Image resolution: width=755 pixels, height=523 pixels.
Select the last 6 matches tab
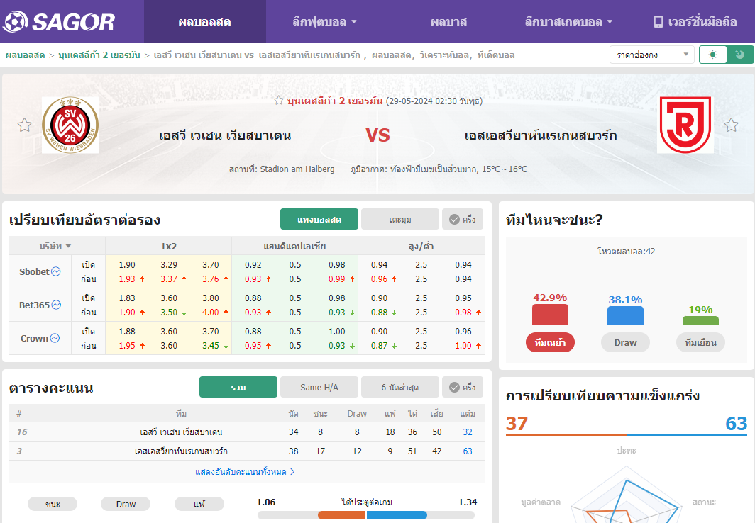[400, 387]
